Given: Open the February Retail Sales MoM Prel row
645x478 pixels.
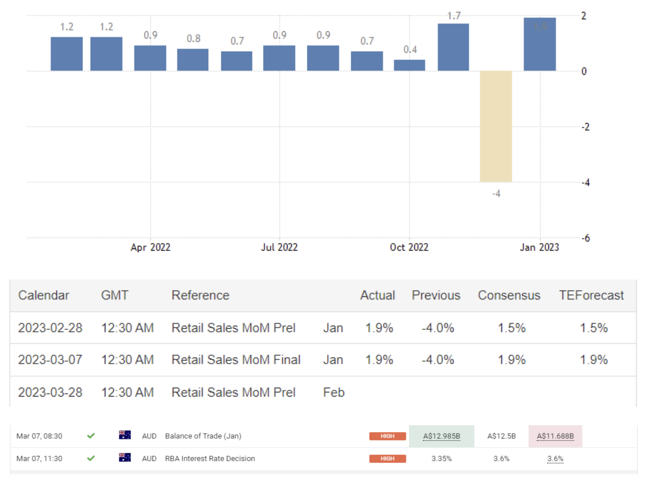Looking at the screenshot, I should [233, 392].
